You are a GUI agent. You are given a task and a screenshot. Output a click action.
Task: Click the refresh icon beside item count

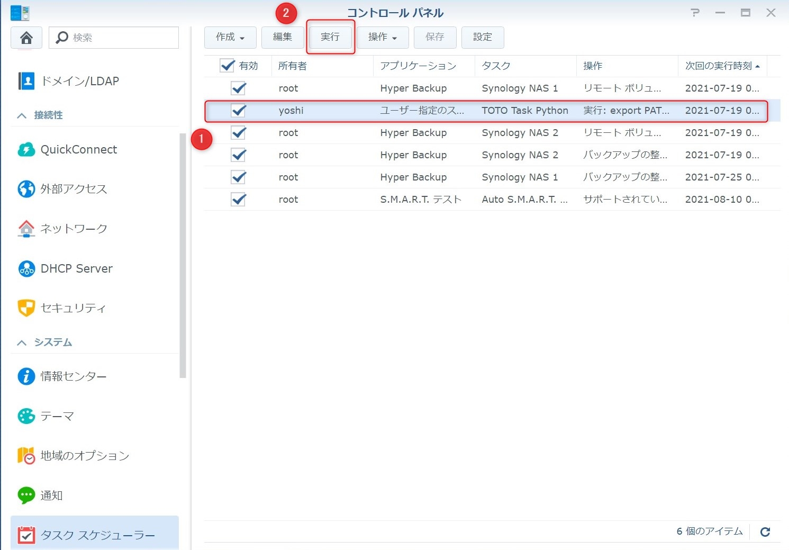pos(765,532)
